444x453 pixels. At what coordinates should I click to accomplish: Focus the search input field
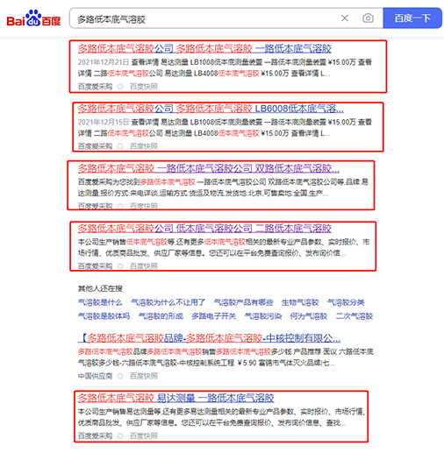[x=204, y=19]
